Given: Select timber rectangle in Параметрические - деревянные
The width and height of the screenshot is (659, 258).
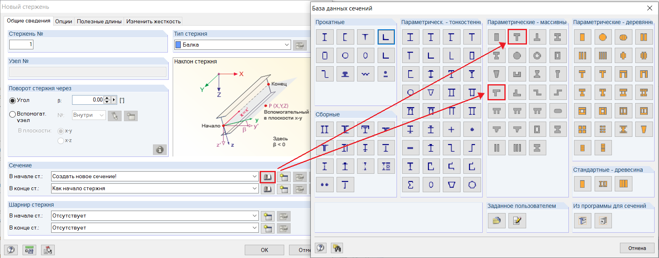Looking at the screenshot, I should point(583,37).
